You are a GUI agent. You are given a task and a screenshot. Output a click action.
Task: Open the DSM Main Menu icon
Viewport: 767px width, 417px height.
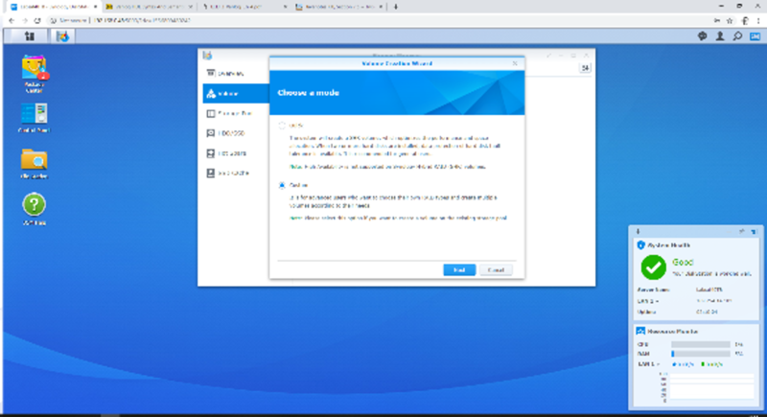[x=30, y=36]
